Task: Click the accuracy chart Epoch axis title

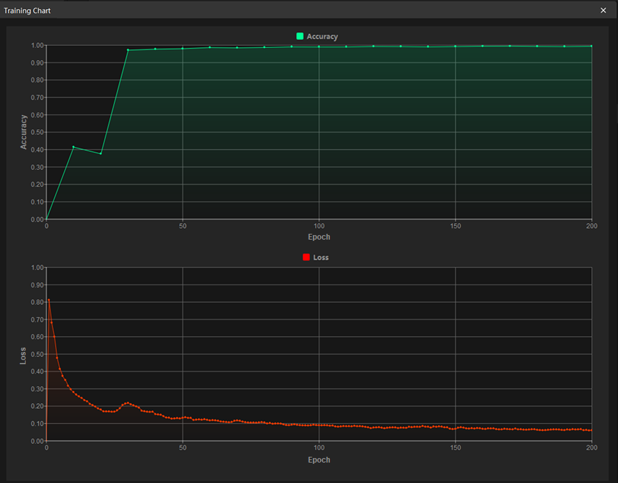Action: click(x=319, y=237)
